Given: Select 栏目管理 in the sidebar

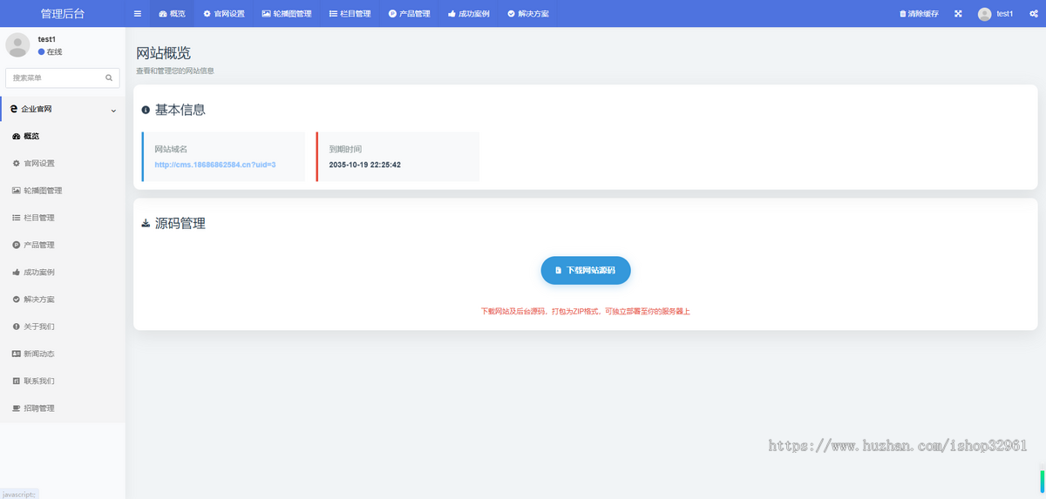Looking at the screenshot, I should 63,218.
